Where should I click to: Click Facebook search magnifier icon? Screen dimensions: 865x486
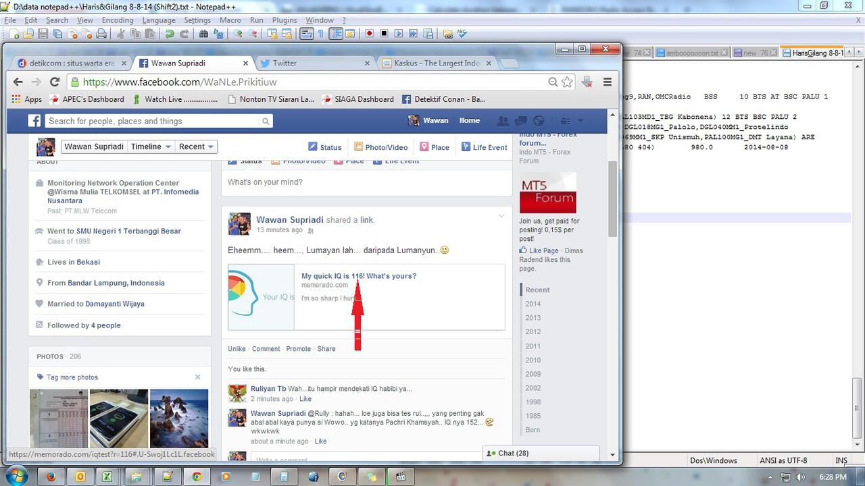pyautogui.click(x=266, y=122)
